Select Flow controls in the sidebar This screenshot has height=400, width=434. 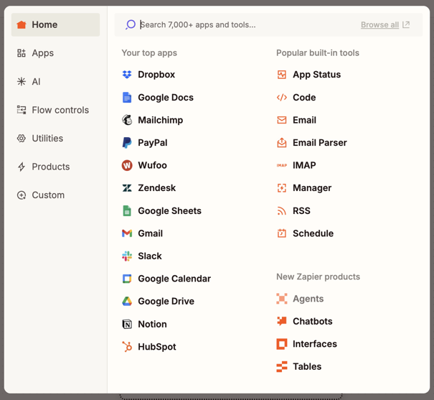pyautogui.click(x=55, y=110)
